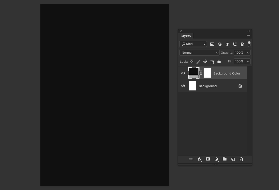
Task: Open the Layers panel menu
Action: (248, 36)
